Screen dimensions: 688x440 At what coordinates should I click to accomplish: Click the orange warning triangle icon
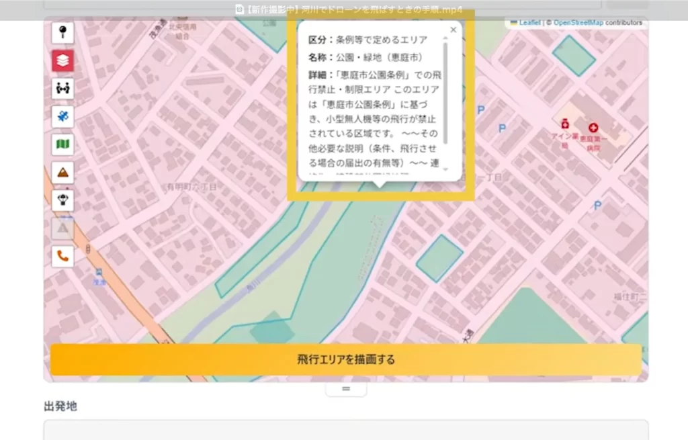pos(62,172)
